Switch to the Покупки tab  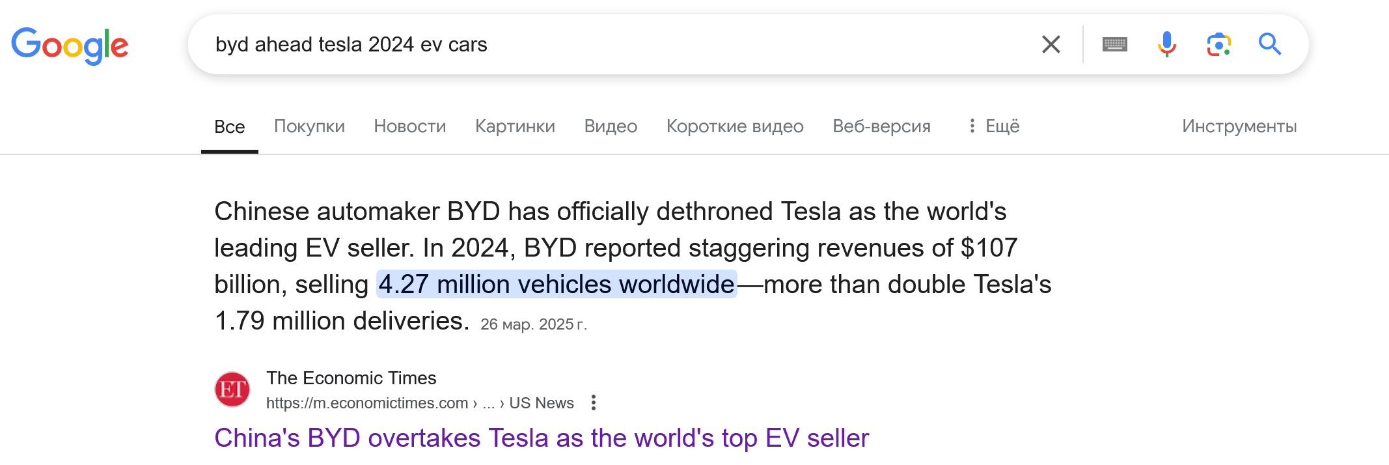click(x=309, y=126)
